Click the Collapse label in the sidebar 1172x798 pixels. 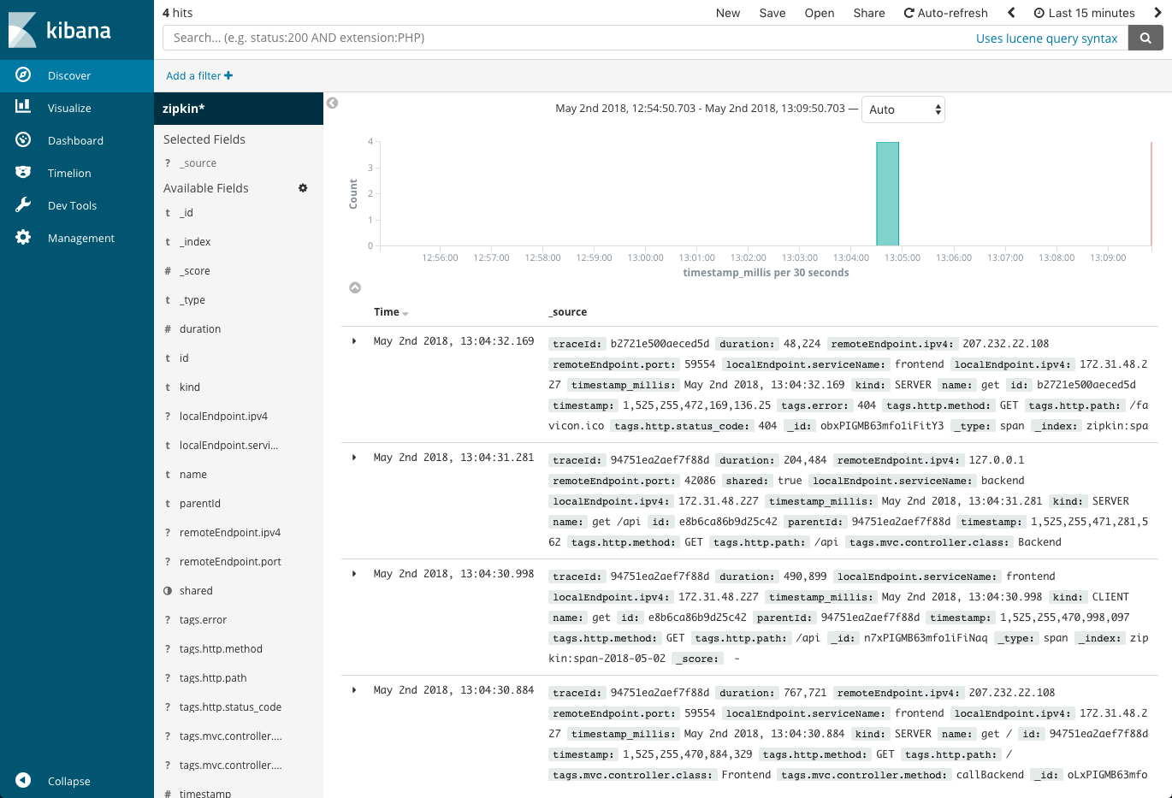pyautogui.click(x=69, y=782)
